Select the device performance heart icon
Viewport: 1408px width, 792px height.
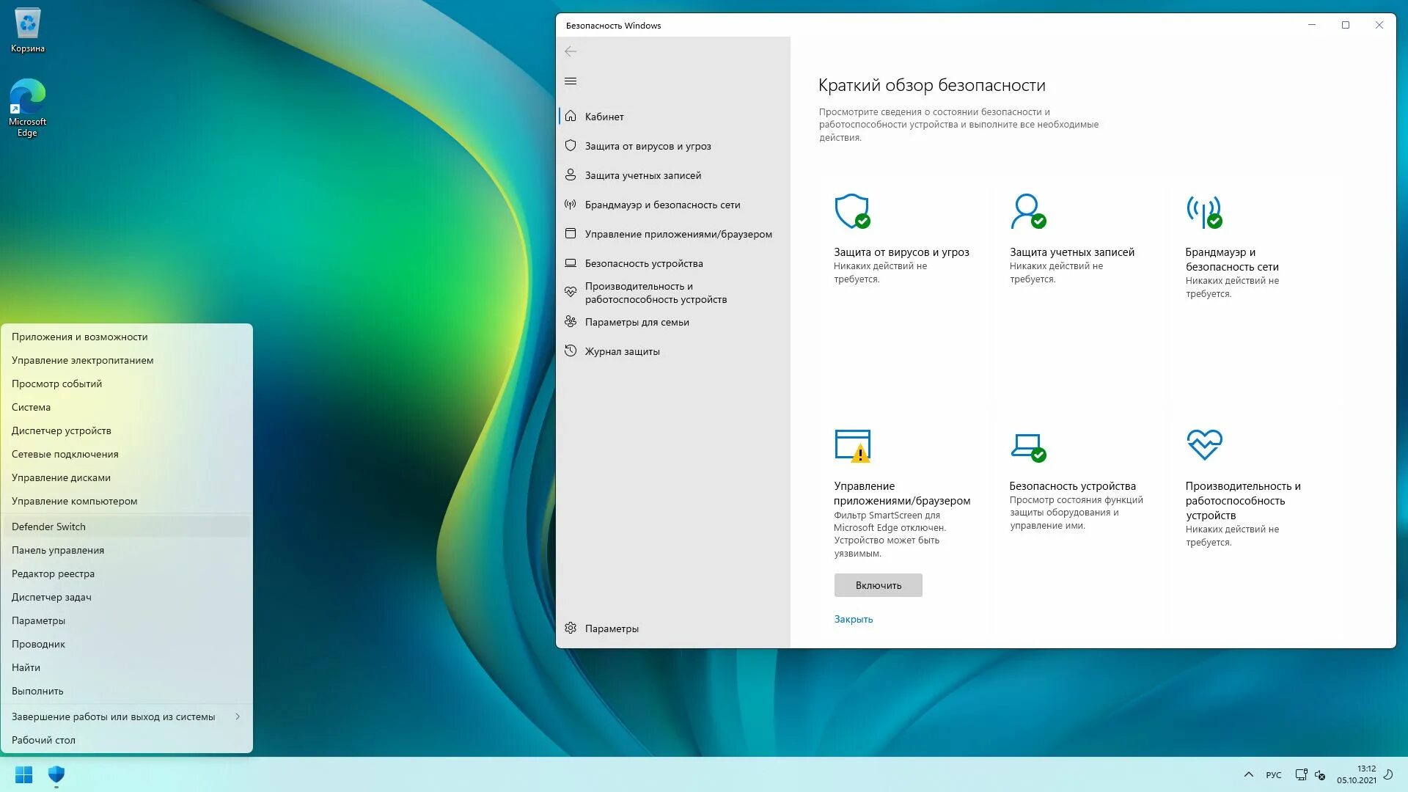click(572, 292)
